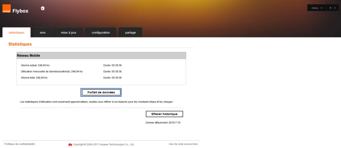Click the Flybox title text

pos(20,11)
